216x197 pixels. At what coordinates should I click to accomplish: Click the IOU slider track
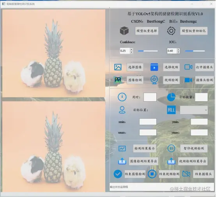pos(195,51)
